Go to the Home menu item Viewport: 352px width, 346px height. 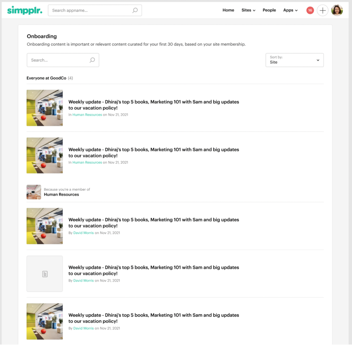228,10
